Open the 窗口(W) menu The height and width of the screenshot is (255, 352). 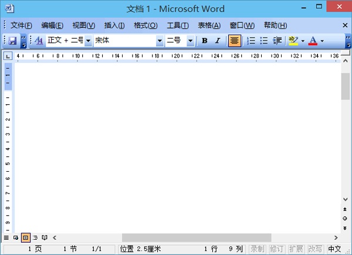coord(242,25)
